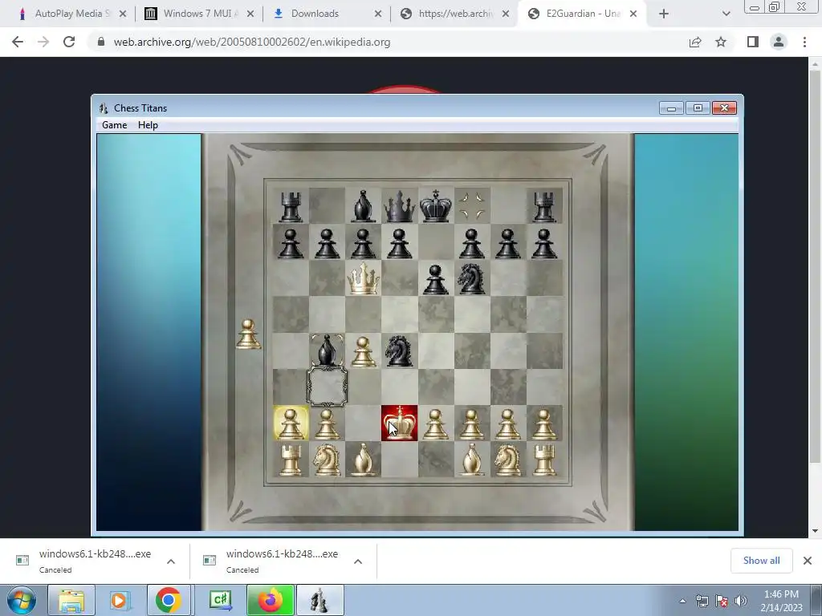Open the Action Center flag icon

[x=722, y=601]
